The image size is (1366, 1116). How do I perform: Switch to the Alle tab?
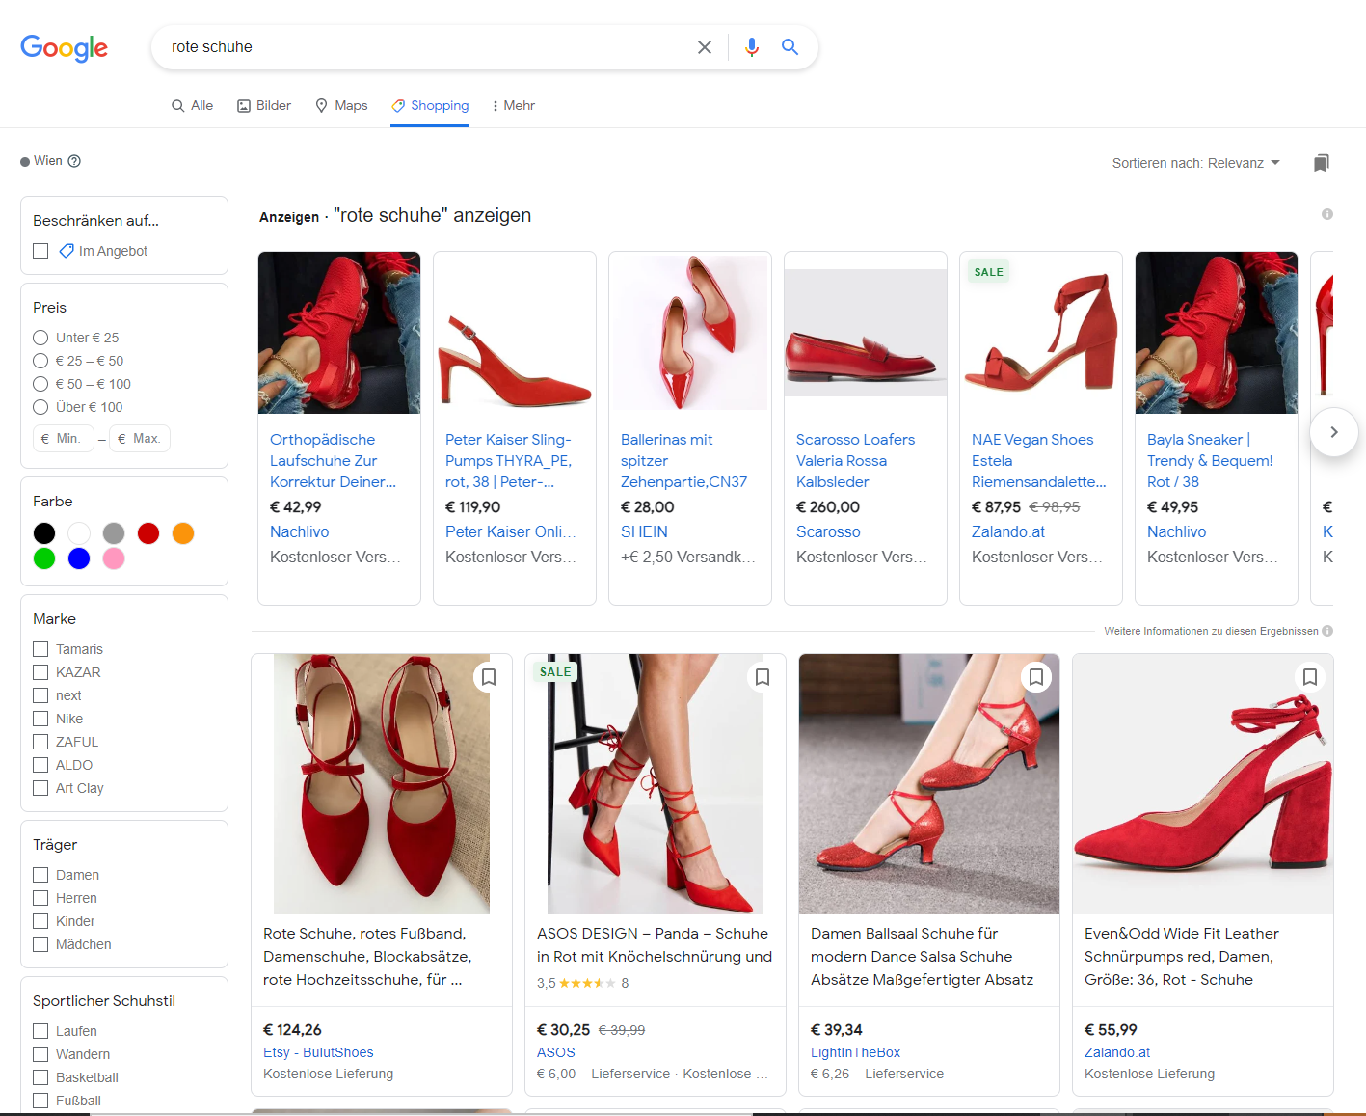tap(192, 105)
